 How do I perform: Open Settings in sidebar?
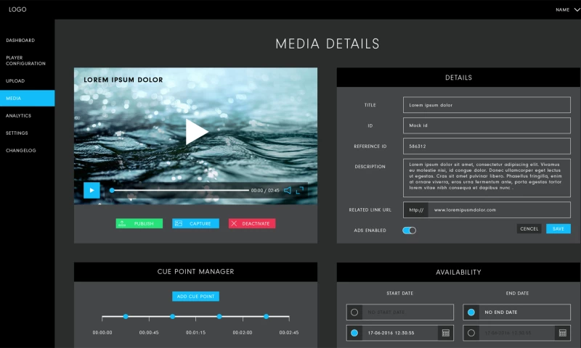click(17, 133)
